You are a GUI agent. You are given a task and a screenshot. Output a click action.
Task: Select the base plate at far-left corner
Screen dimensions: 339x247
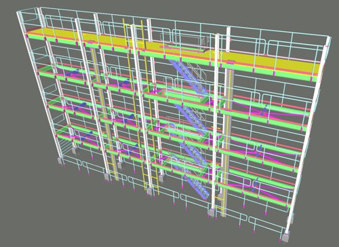61,161
